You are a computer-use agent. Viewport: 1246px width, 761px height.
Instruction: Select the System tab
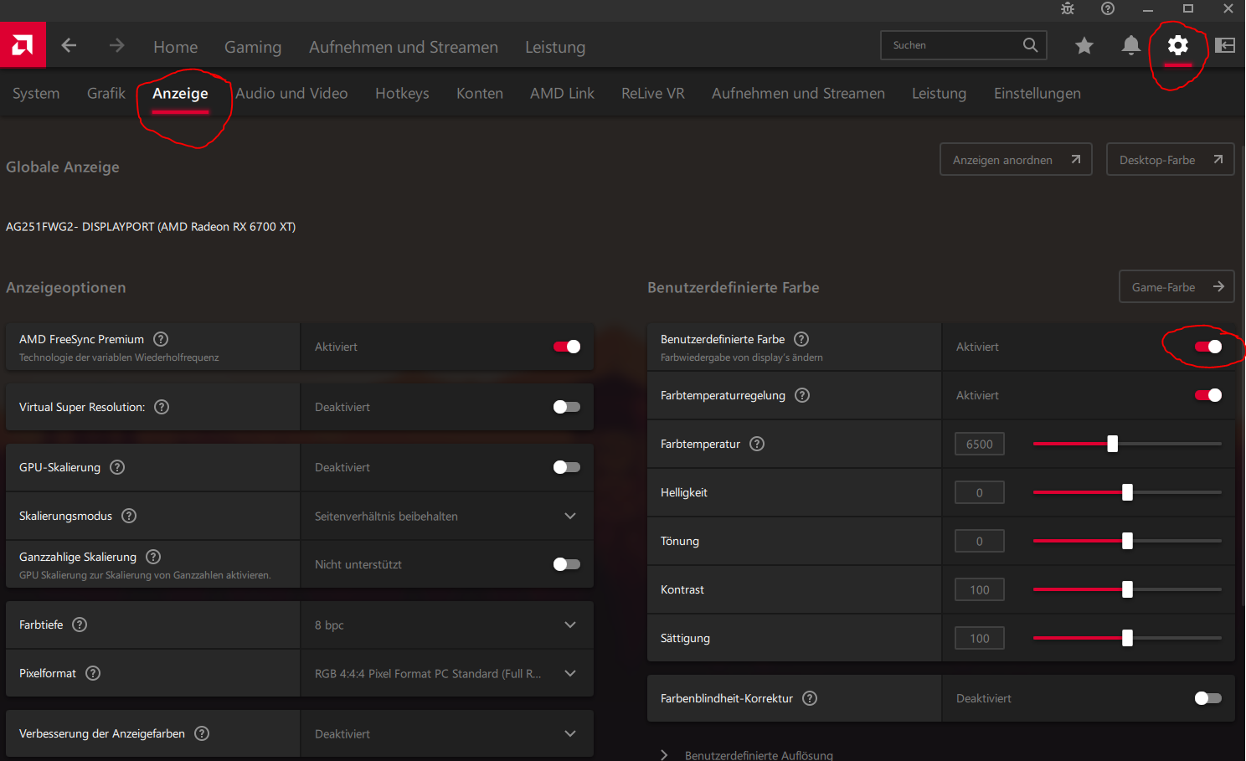36,94
